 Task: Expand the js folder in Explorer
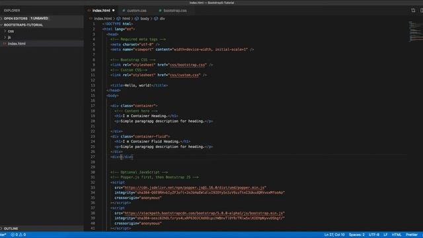tap(9, 37)
